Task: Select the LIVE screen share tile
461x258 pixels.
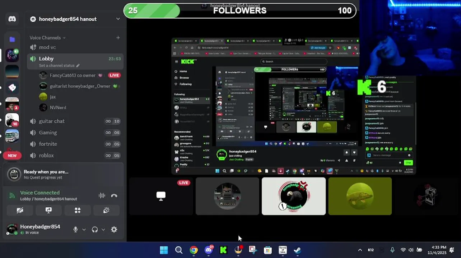Action: pos(161,196)
